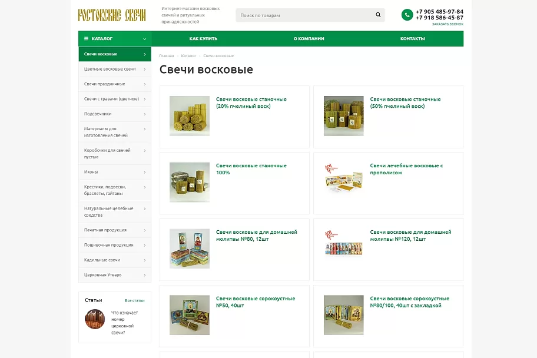Expand the Свечи восковые sidebar chevron
The height and width of the screenshot is (358, 537).
tap(144, 54)
